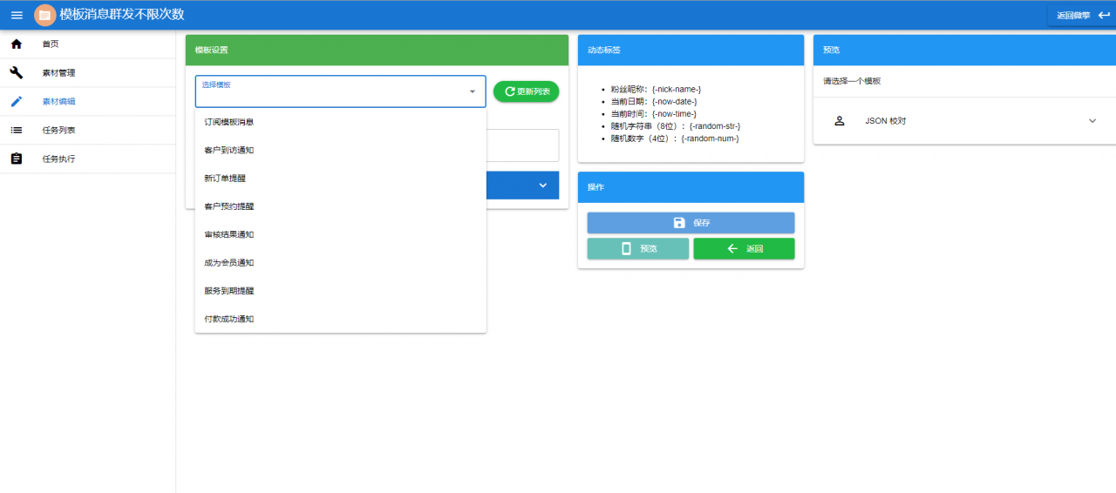Select 素材编辑 pencil icon in sidebar

(16, 101)
